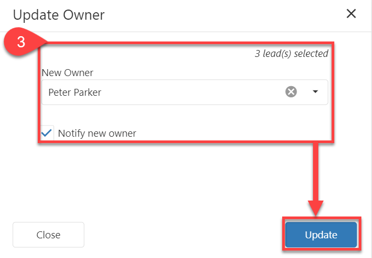Dismiss the dialog using the white Close button
The width and height of the screenshot is (372, 258).
(x=48, y=235)
